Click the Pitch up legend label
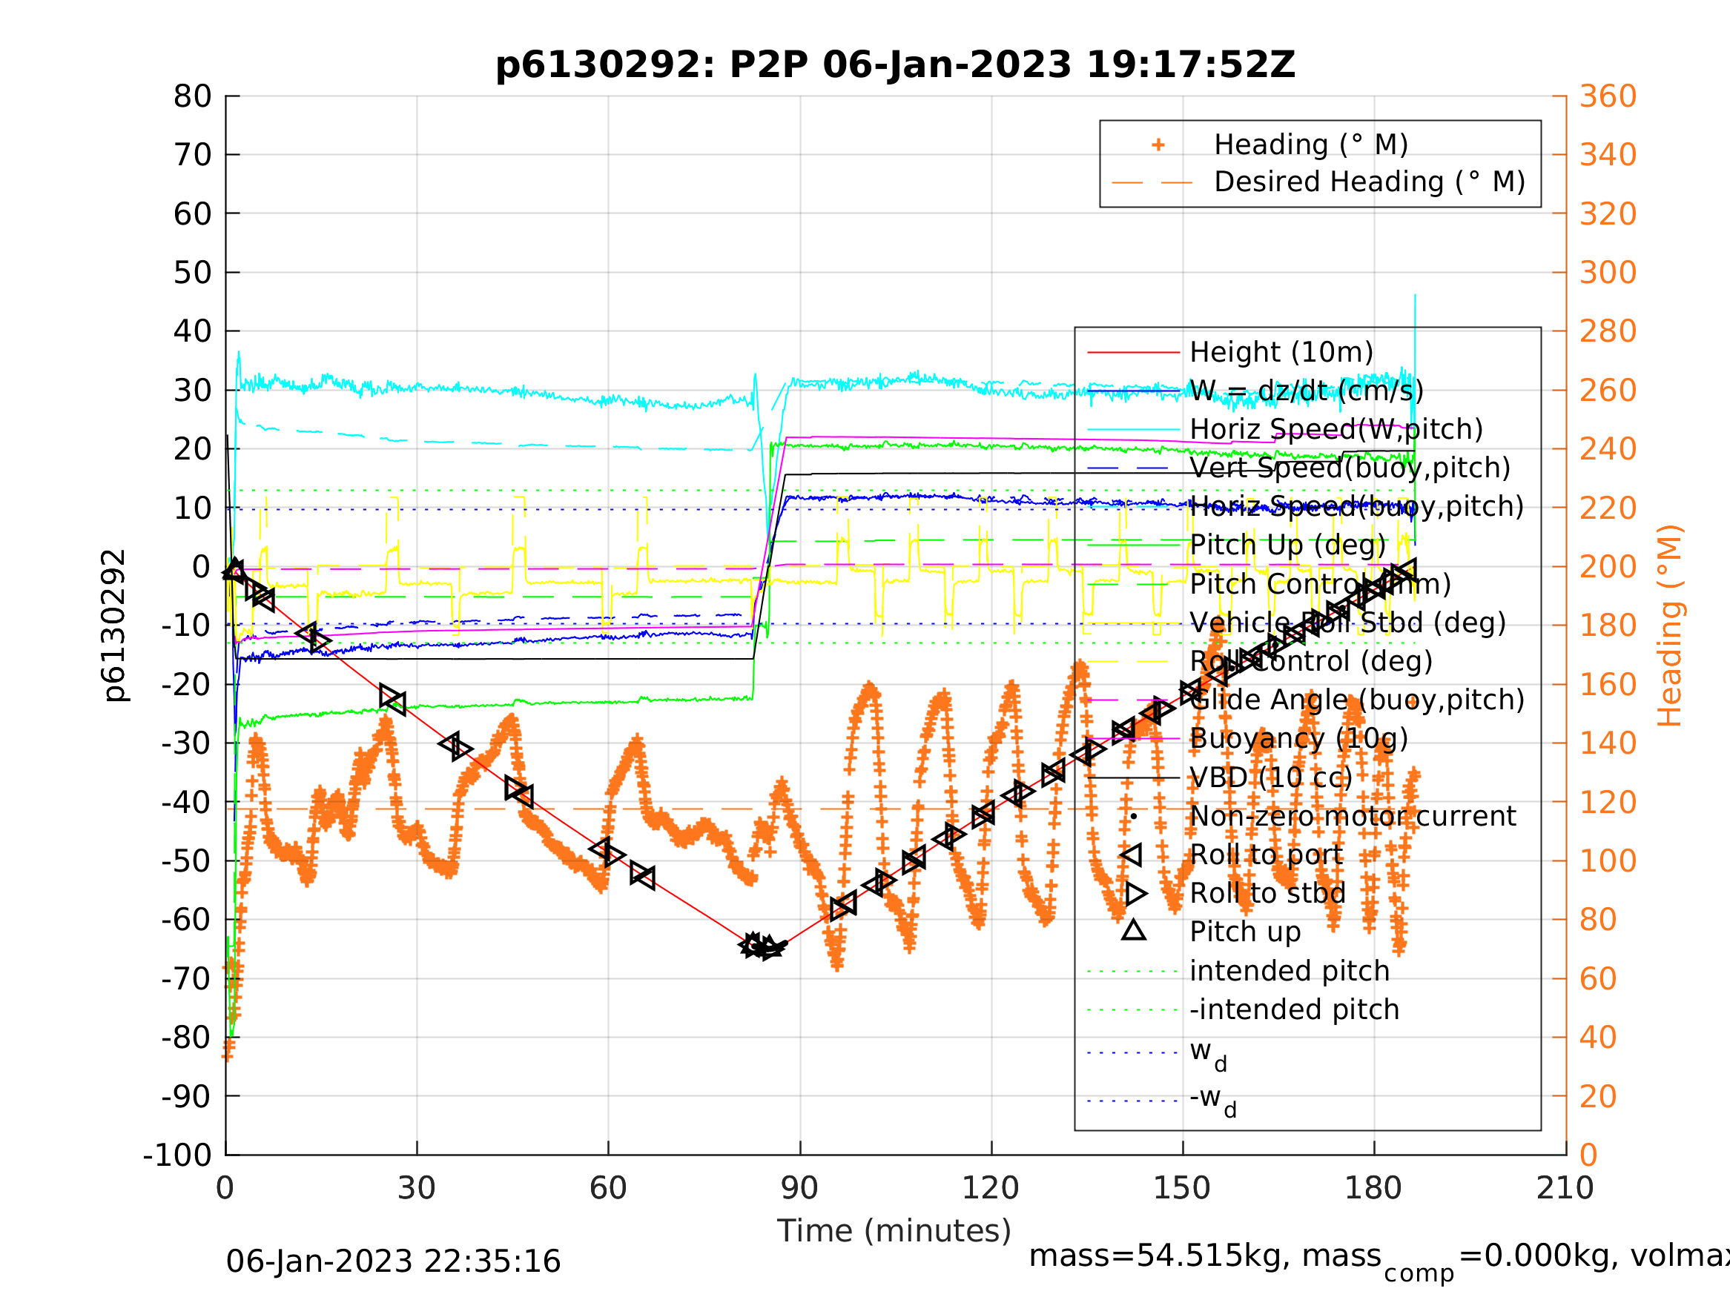This screenshot has height=1297, width=1730. [1245, 932]
